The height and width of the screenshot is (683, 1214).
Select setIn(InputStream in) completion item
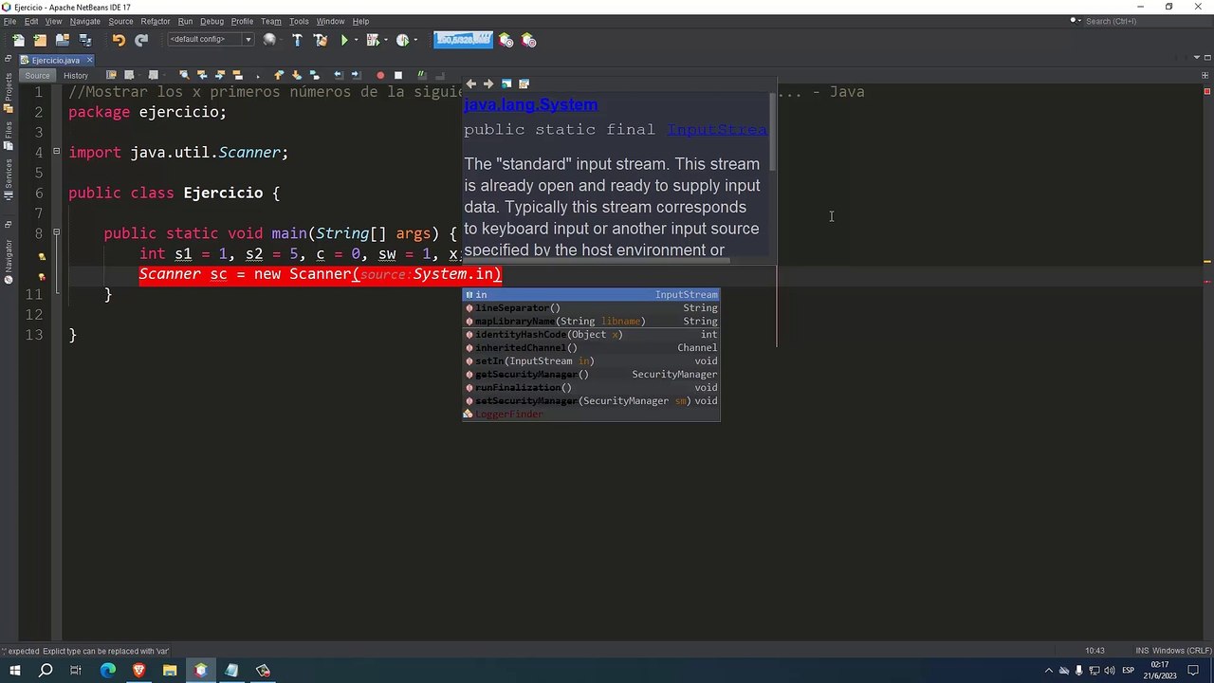pyautogui.click(x=591, y=361)
